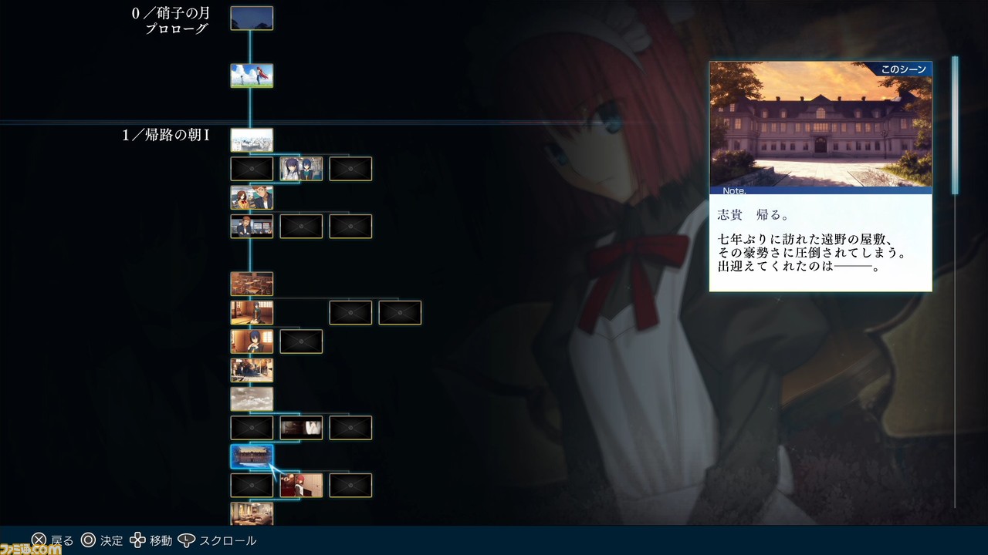Select the orange-haired man classroom scene
Screen dimensions: 988x555
click(252, 227)
